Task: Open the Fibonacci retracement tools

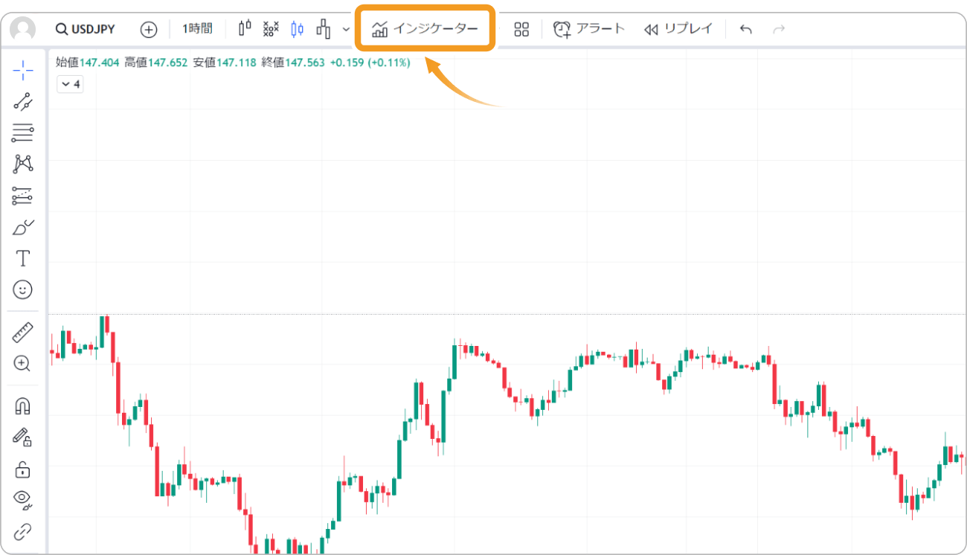Action: [x=23, y=133]
